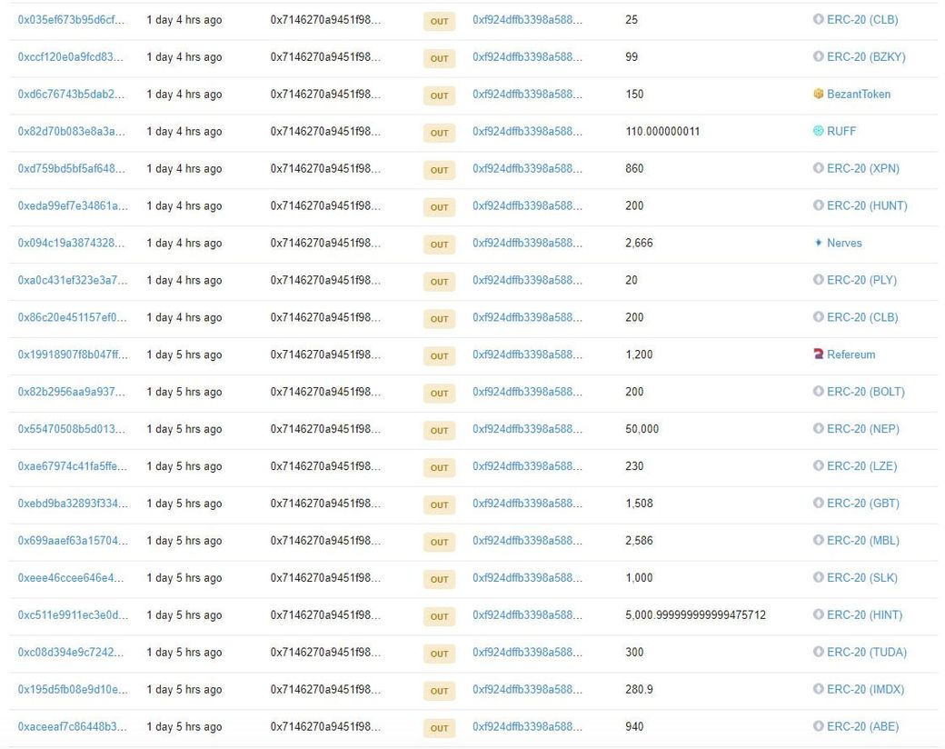Screen dimensions: 945x749
Task: Open recipient address in the 940 ABE row
Action: 527,726
